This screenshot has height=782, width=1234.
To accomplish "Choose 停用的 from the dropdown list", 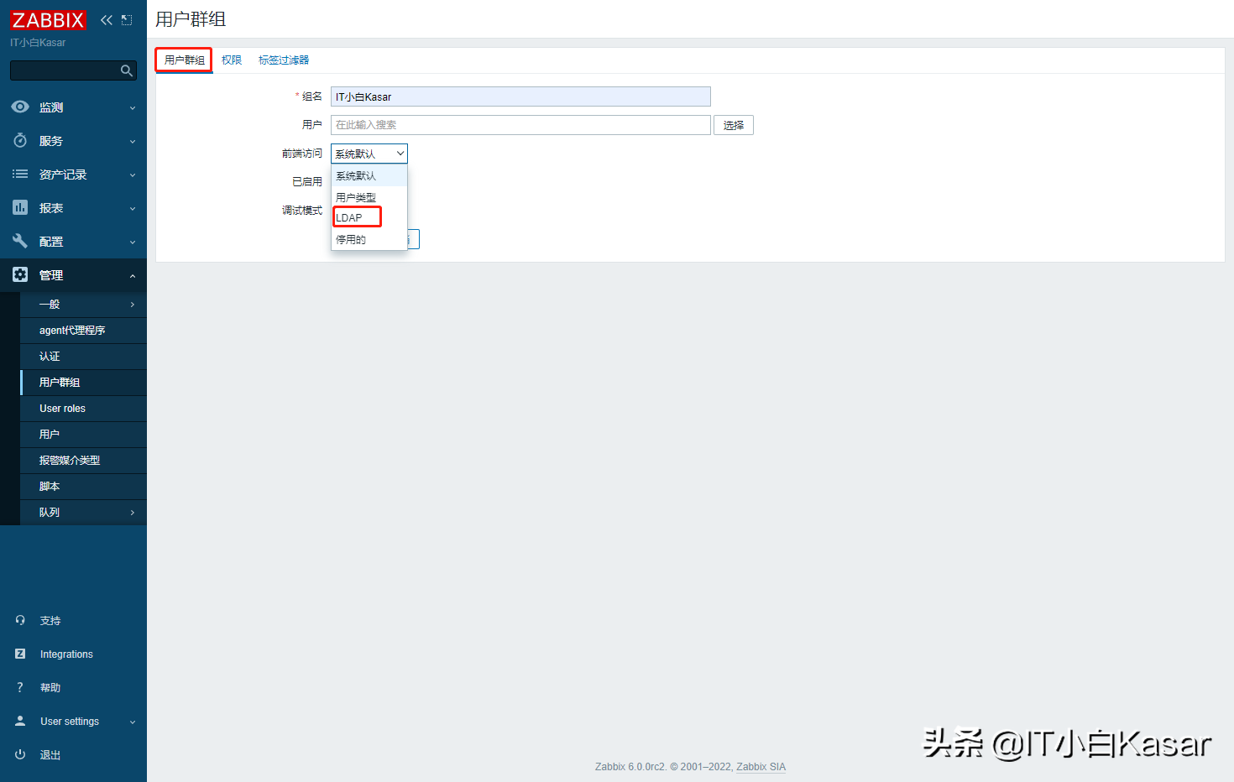I will [369, 239].
